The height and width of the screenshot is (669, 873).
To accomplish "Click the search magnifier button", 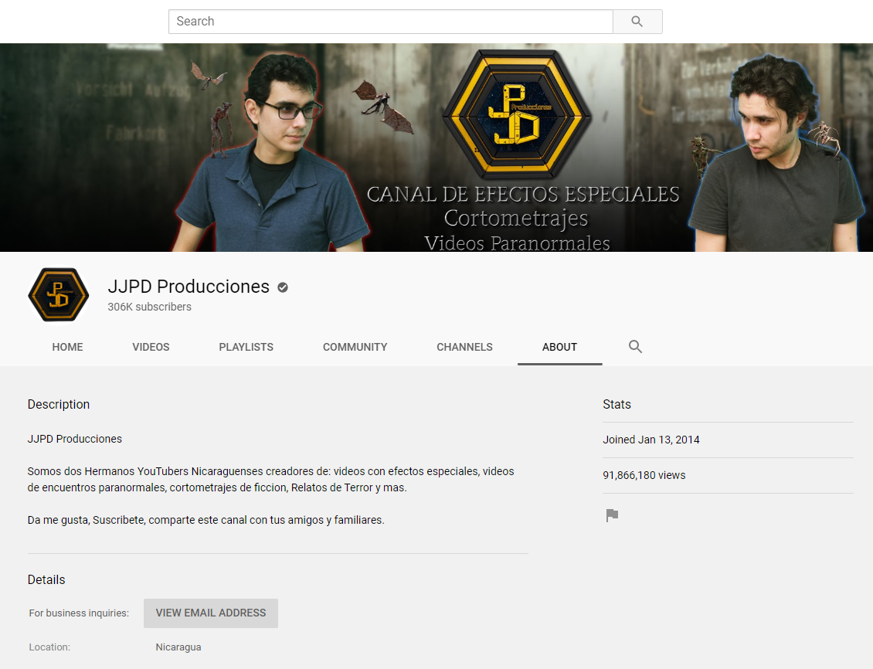I will (x=637, y=22).
